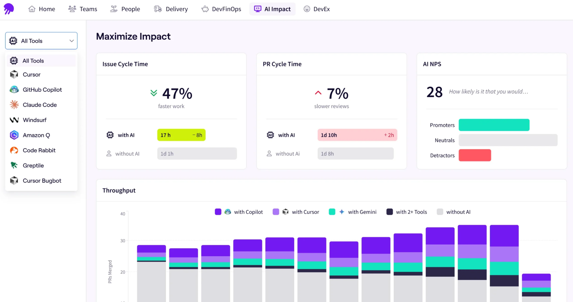Click the Teams group icon
Viewport: 573px width, 302px height.
click(x=72, y=9)
